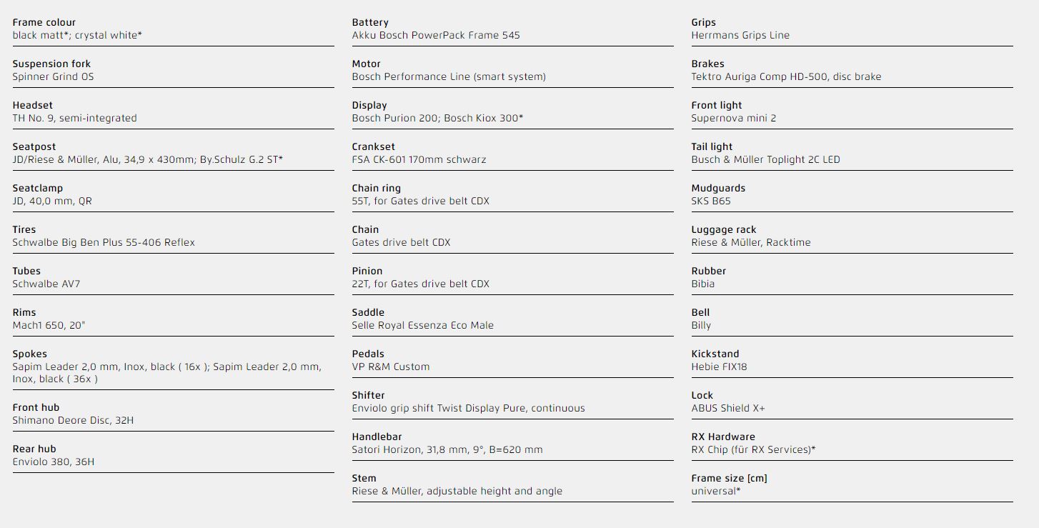Click the Enviolo grip shift shifter value
This screenshot has width=1039, height=528.
(x=468, y=408)
